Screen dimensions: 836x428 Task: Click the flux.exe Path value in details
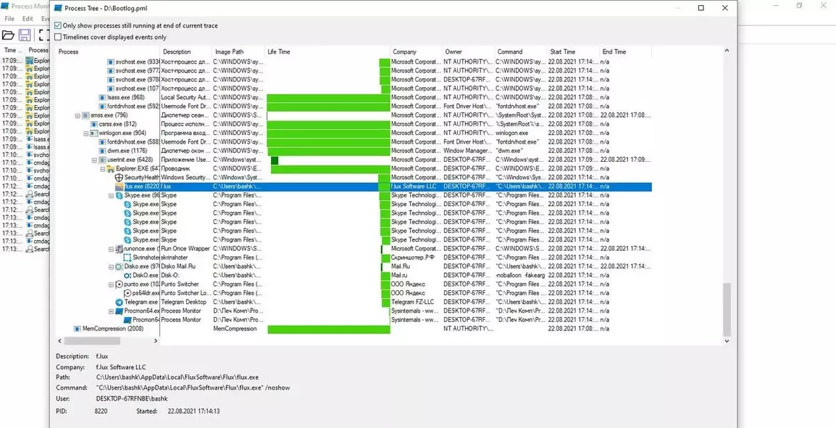[177, 377]
